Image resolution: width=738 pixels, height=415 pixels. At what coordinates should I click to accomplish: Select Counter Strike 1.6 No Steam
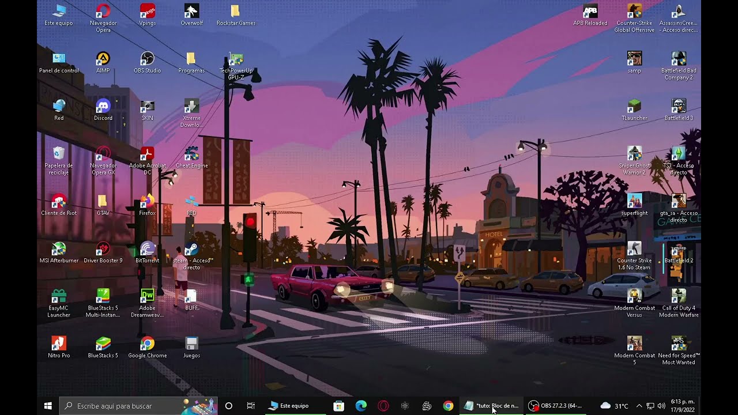click(634, 255)
